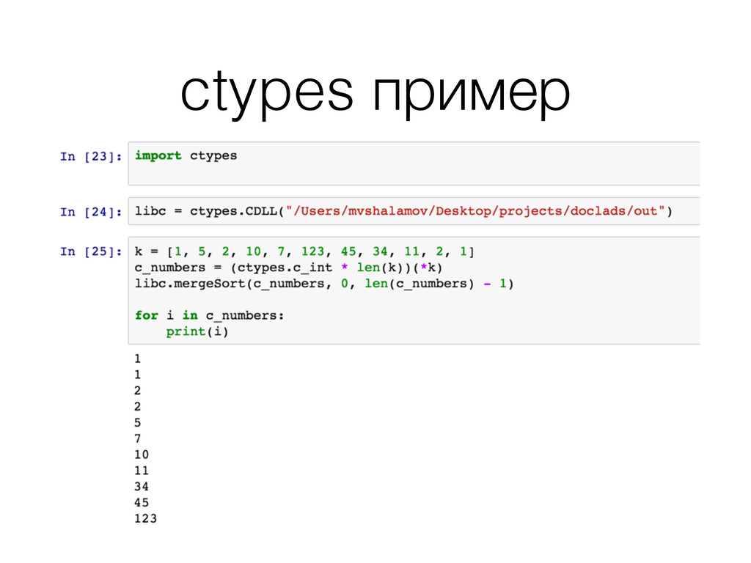751x563 pixels.
Task: Click inside the 'import ctypes' code cell
Action: [414, 163]
